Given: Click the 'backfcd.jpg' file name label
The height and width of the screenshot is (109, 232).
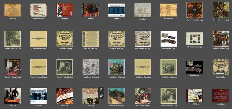Looking at the screenshot, I should coord(168,18).
